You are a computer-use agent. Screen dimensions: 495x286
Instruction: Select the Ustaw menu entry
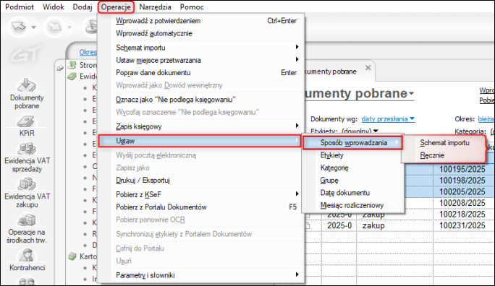tap(200, 141)
